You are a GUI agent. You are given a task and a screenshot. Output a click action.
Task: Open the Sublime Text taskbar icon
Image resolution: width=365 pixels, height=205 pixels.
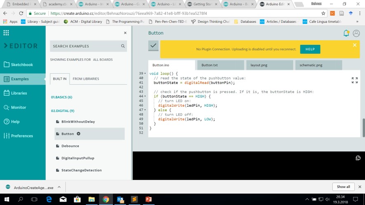(x=134, y=199)
